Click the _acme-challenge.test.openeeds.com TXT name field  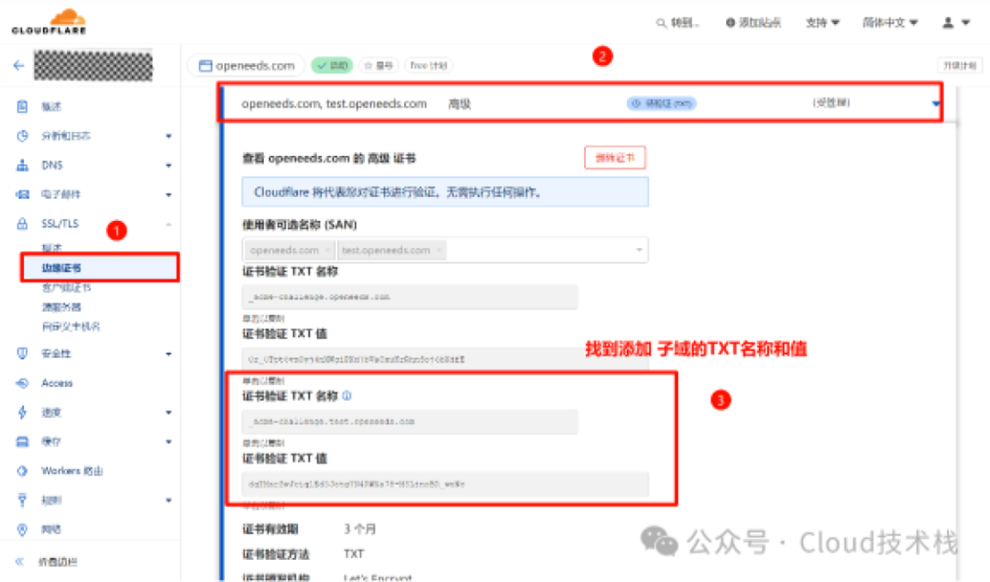410,422
